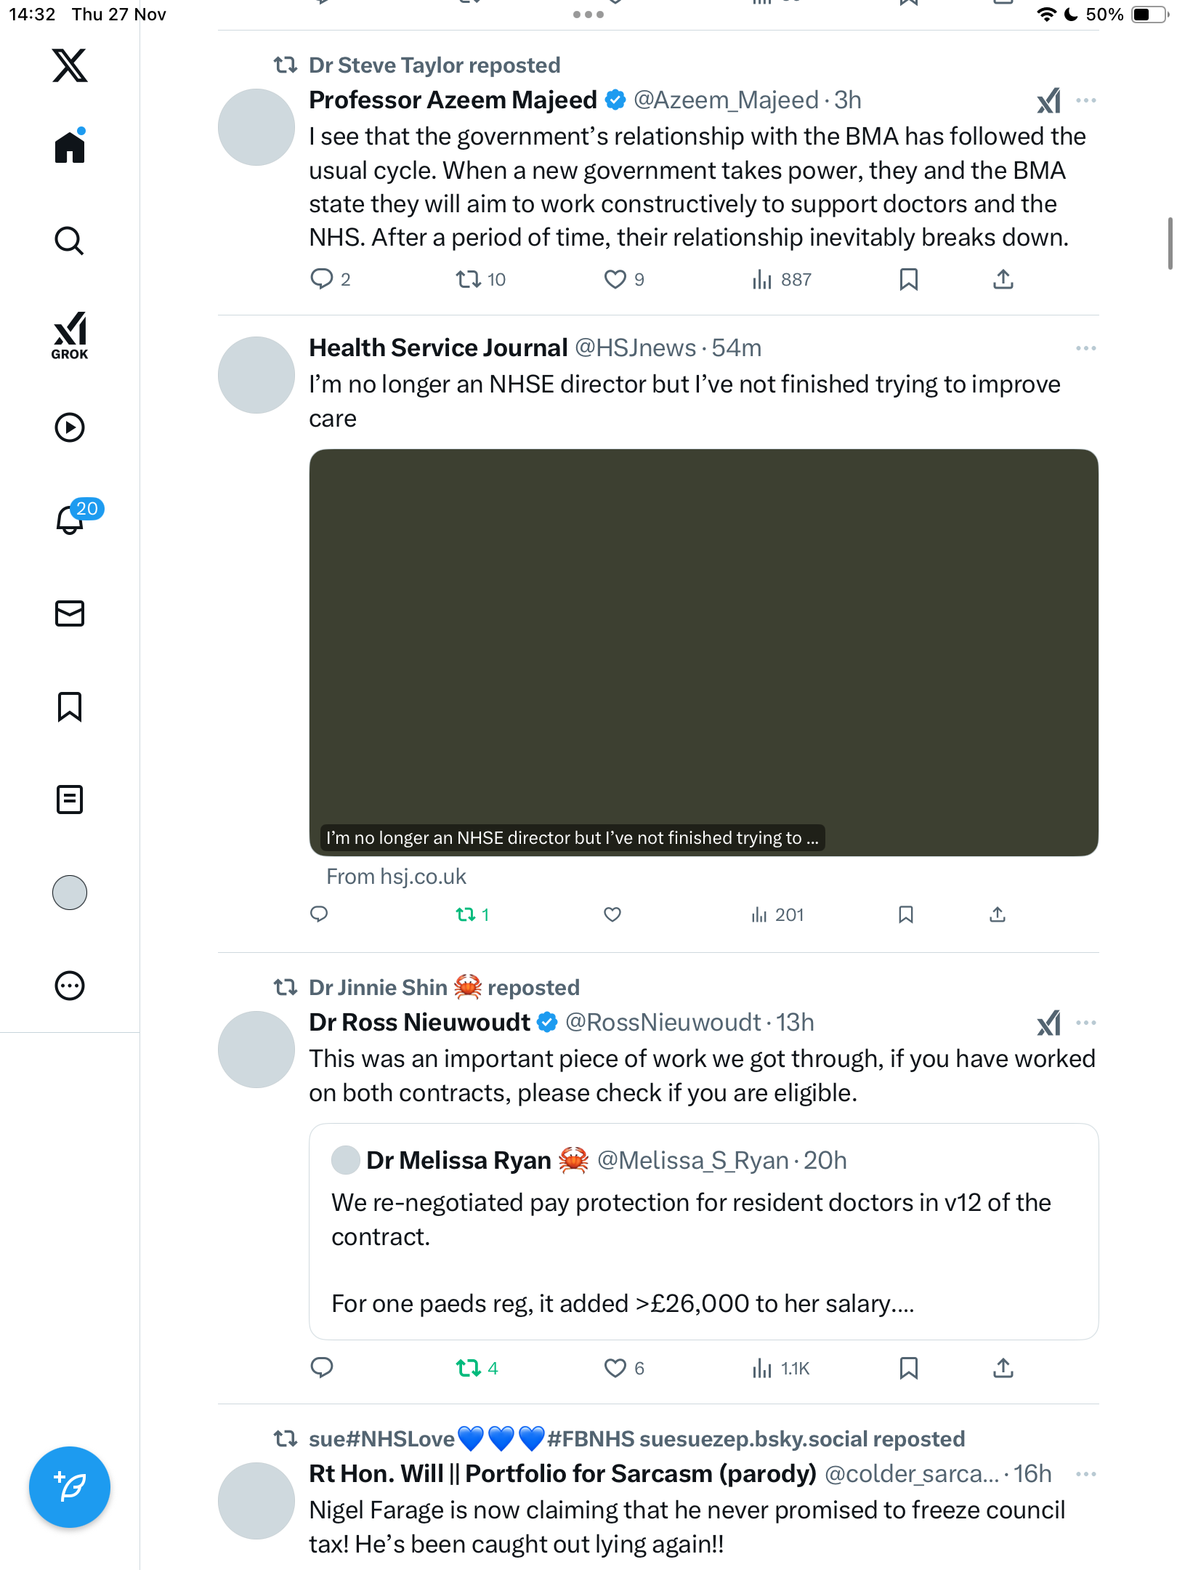Share Professor Azeem Majeed's post
The height and width of the screenshot is (1570, 1177).
[1003, 279]
